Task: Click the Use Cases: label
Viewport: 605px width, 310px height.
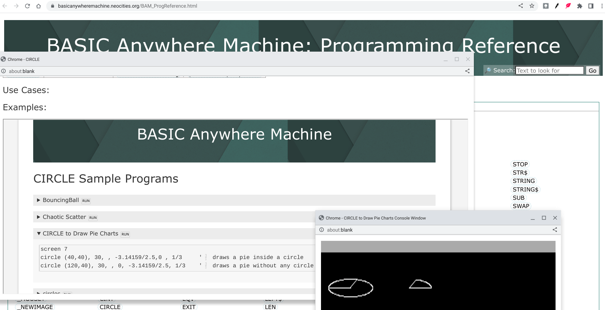Action: [x=26, y=90]
